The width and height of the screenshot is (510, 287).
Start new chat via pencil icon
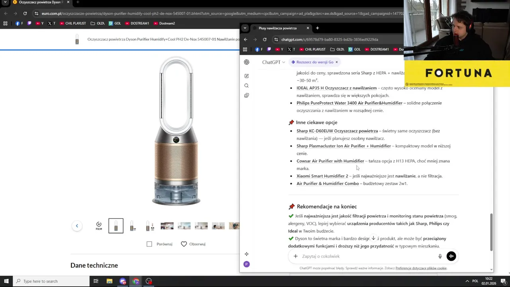pyautogui.click(x=247, y=76)
